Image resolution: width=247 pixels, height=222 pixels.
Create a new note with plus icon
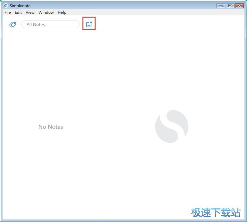point(89,24)
